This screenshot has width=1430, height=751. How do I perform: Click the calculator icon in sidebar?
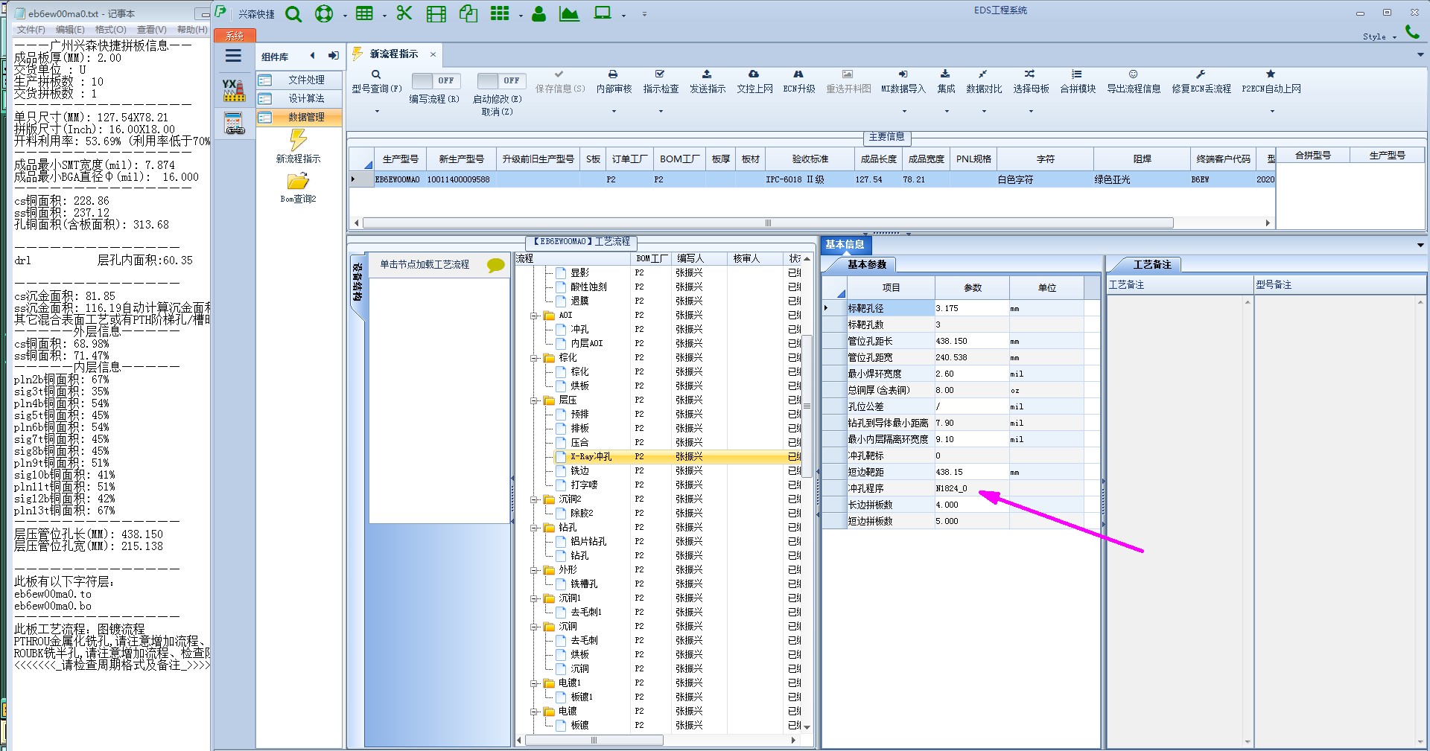click(x=235, y=124)
